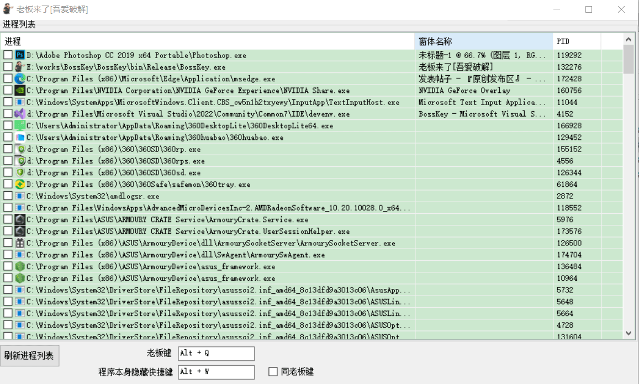Image resolution: width=639 pixels, height=384 pixels.
Task: Tick the ArmourySocketServer.exe checkbox
Action: [8, 243]
